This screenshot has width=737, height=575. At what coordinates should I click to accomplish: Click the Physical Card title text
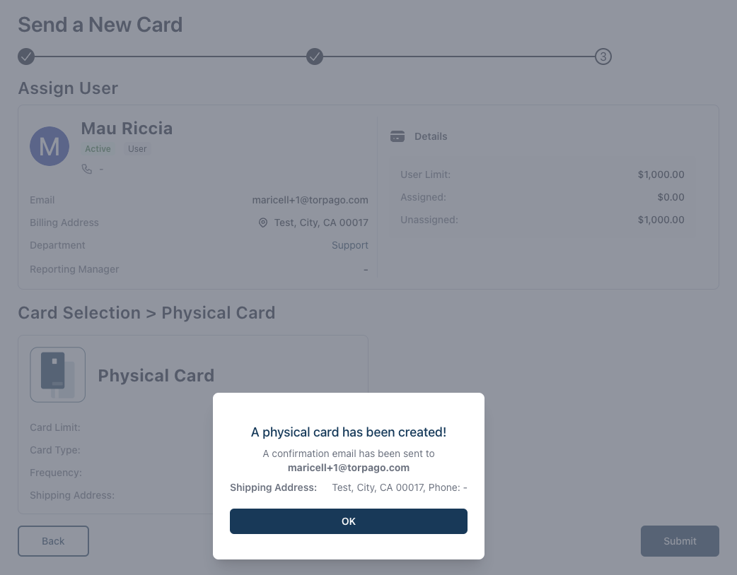(156, 376)
